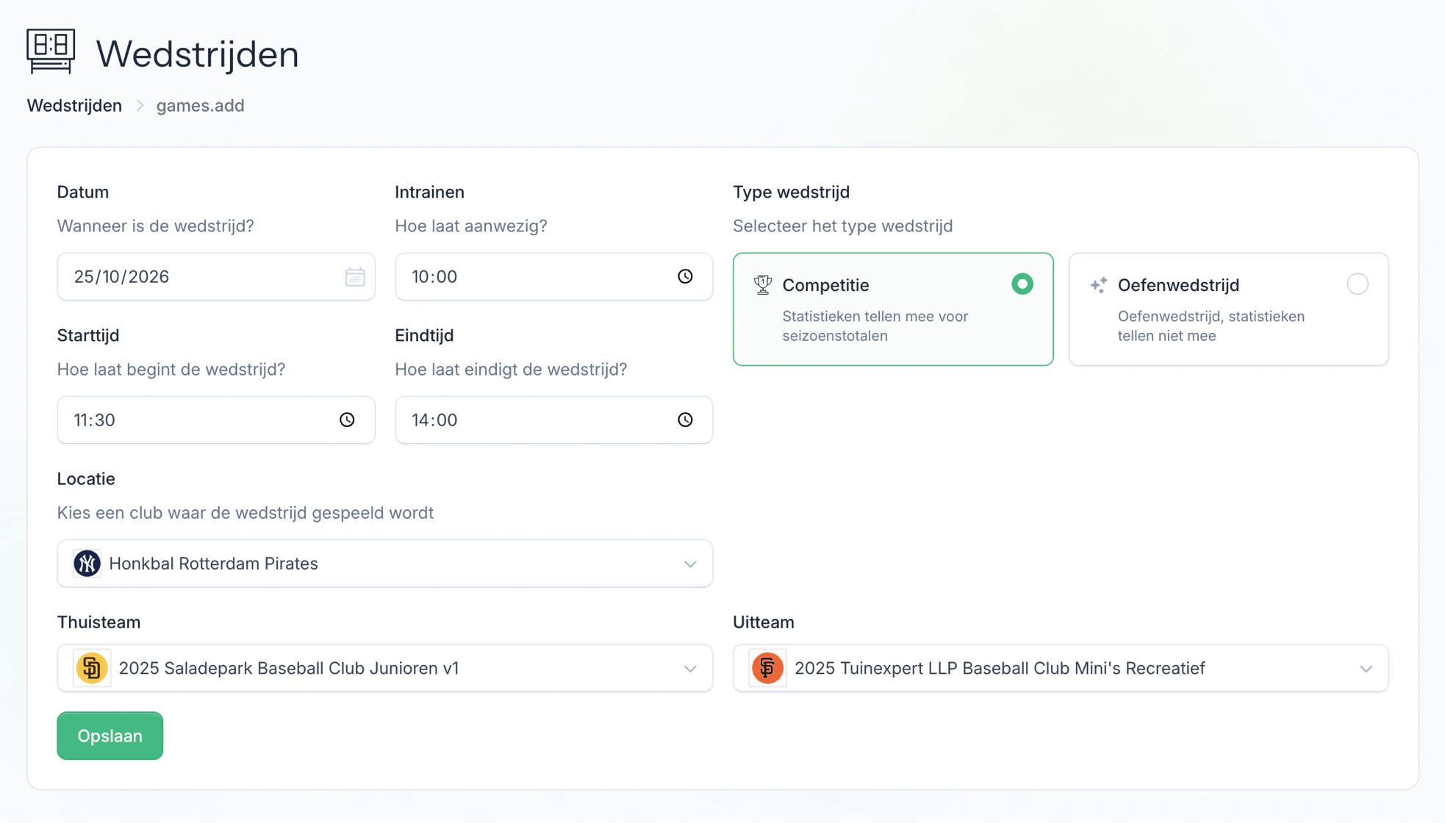Click the Opslaan save button
1445x823 pixels.
pyautogui.click(x=110, y=736)
